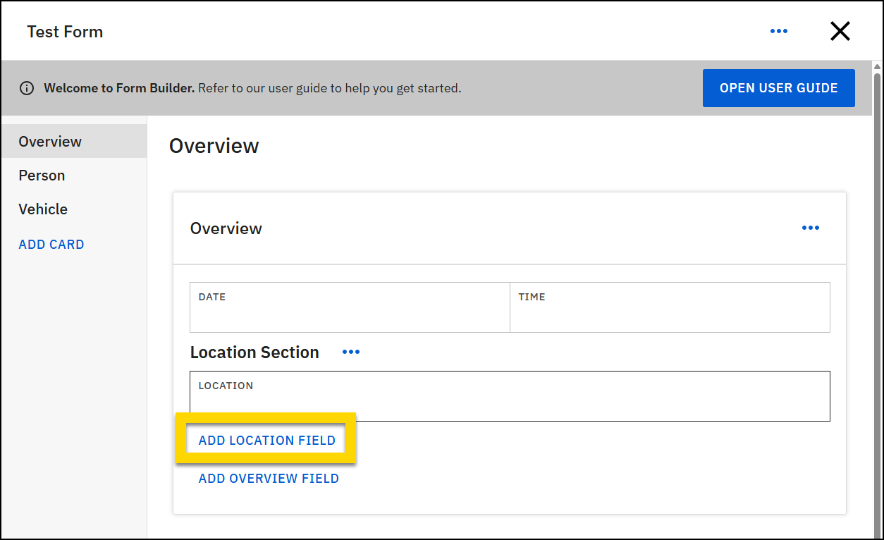Select the Overview card in the sidebar
The width and height of the screenshot is (884, 540).
pos(50,141)
